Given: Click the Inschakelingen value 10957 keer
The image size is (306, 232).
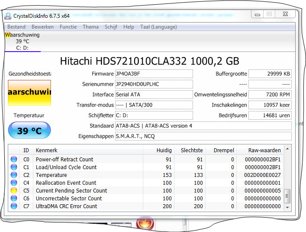Looking at the screenshot, I should click(x=270, y=105).
